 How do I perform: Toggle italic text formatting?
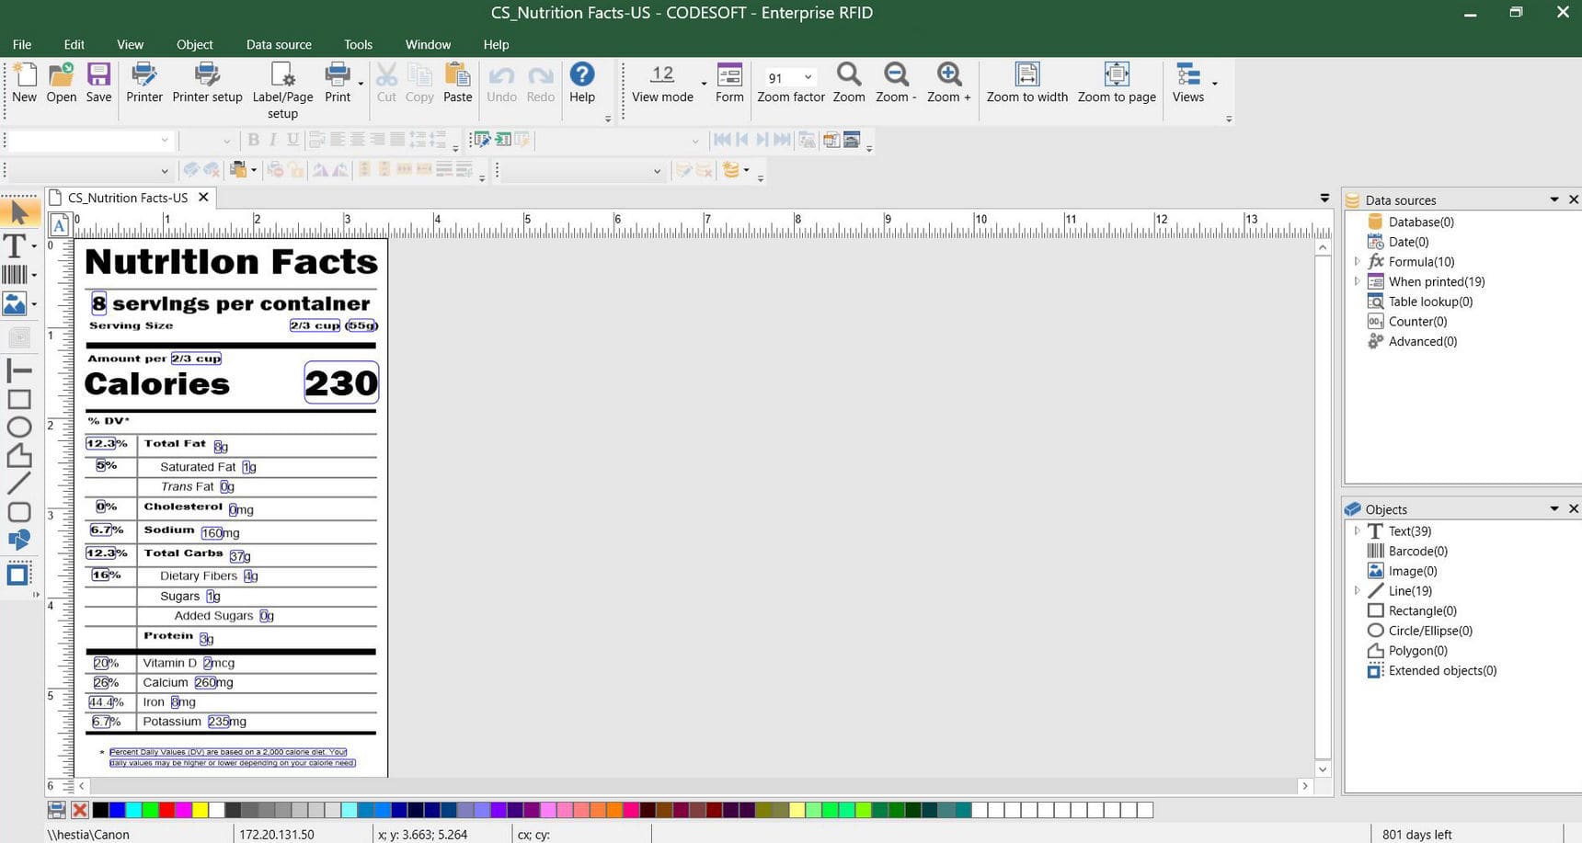pyautogui.click(x=272, y=140)
